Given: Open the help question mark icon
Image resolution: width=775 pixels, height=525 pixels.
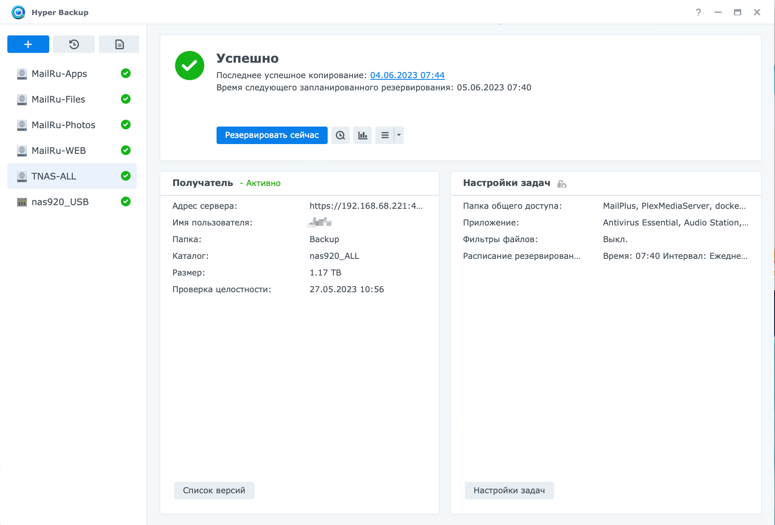Looking at the screenshot, I should (698, 12).
